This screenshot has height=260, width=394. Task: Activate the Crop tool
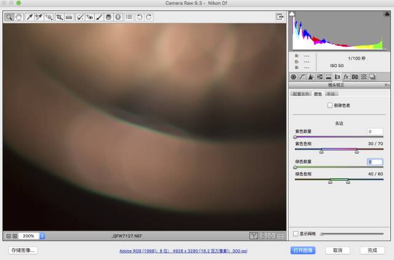click(59, 17)
